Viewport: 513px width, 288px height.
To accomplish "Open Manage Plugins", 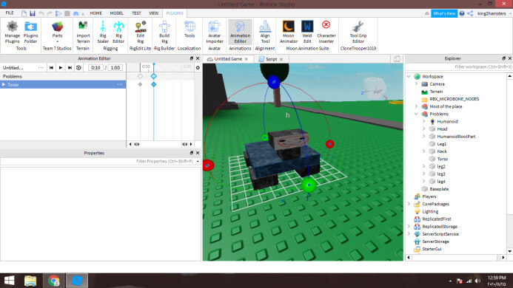I will click(x=12, y=32).
